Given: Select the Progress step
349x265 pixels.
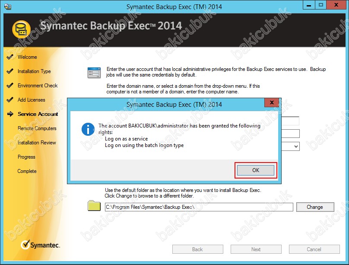Looking at the screenshot, I should coord(26,157).
